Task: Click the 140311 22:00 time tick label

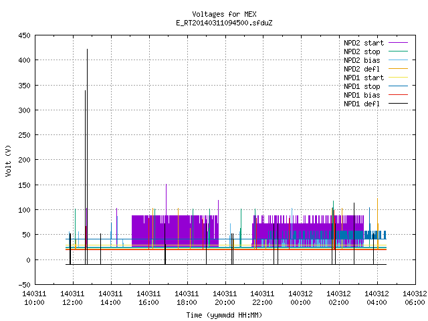Action: tap(263, 298)
